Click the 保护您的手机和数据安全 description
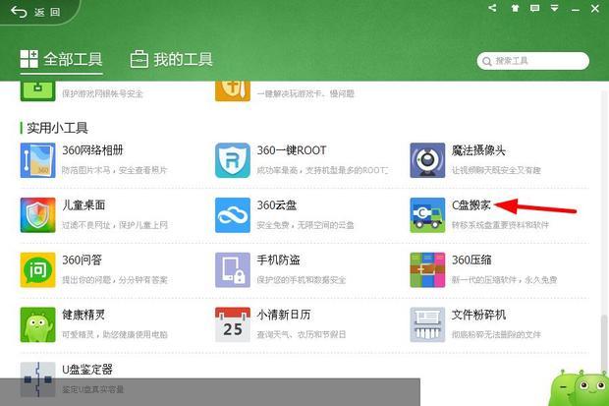The width and height of the screenshot is (609, 406). pyautogui.click(x=302, y=280)
